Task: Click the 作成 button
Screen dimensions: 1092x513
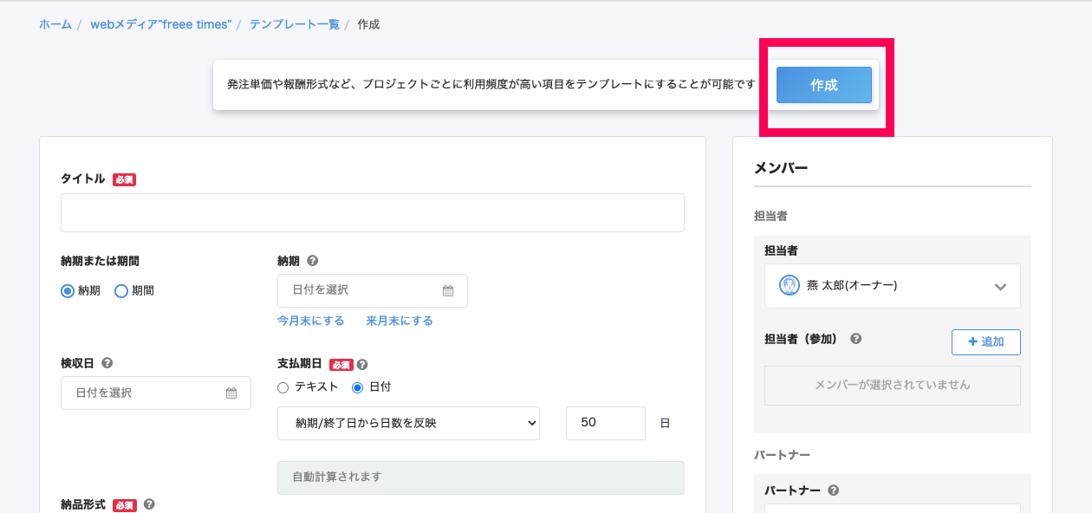Action: [823, 85]
